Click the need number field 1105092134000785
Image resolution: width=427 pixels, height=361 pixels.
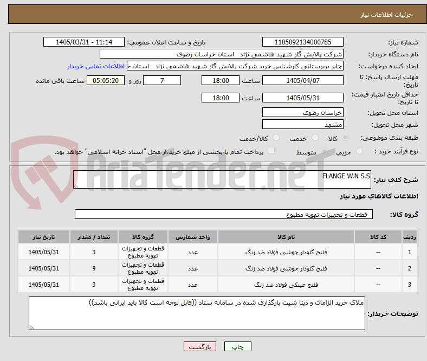pos(302,42)
